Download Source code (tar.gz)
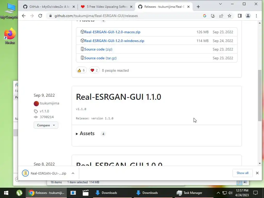Screen dimensions: 264x198 tap(100, 58)
